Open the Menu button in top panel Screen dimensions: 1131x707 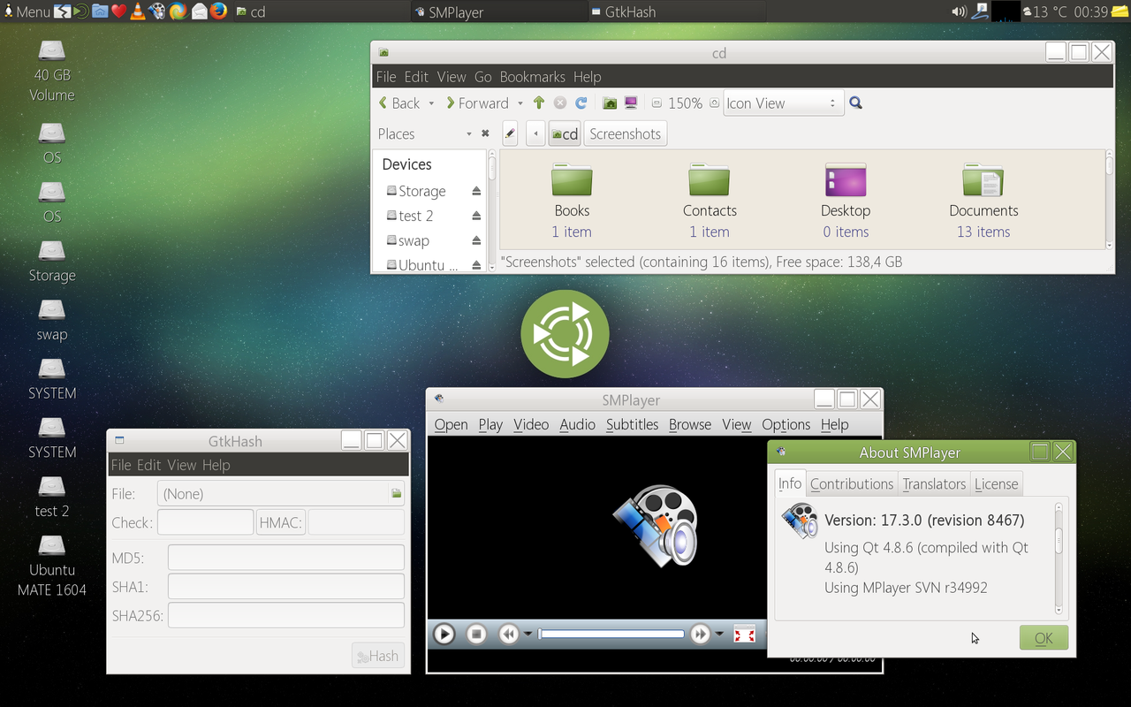click(x=27, y=11)
